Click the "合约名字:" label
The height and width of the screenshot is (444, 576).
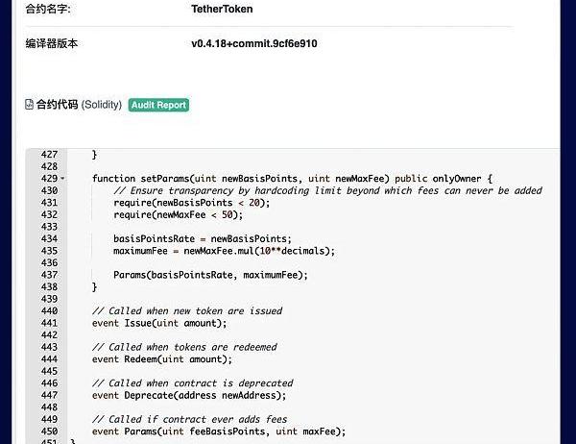click(x=48, y=9)
